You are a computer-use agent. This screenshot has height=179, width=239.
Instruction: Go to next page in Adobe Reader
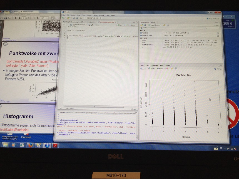pyautogui.click(x=19, y=18)
